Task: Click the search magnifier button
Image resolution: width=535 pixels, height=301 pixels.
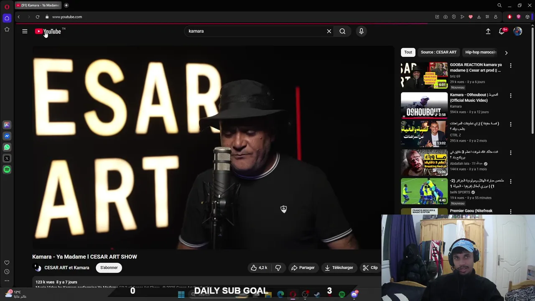Action: tap(342, 31)
